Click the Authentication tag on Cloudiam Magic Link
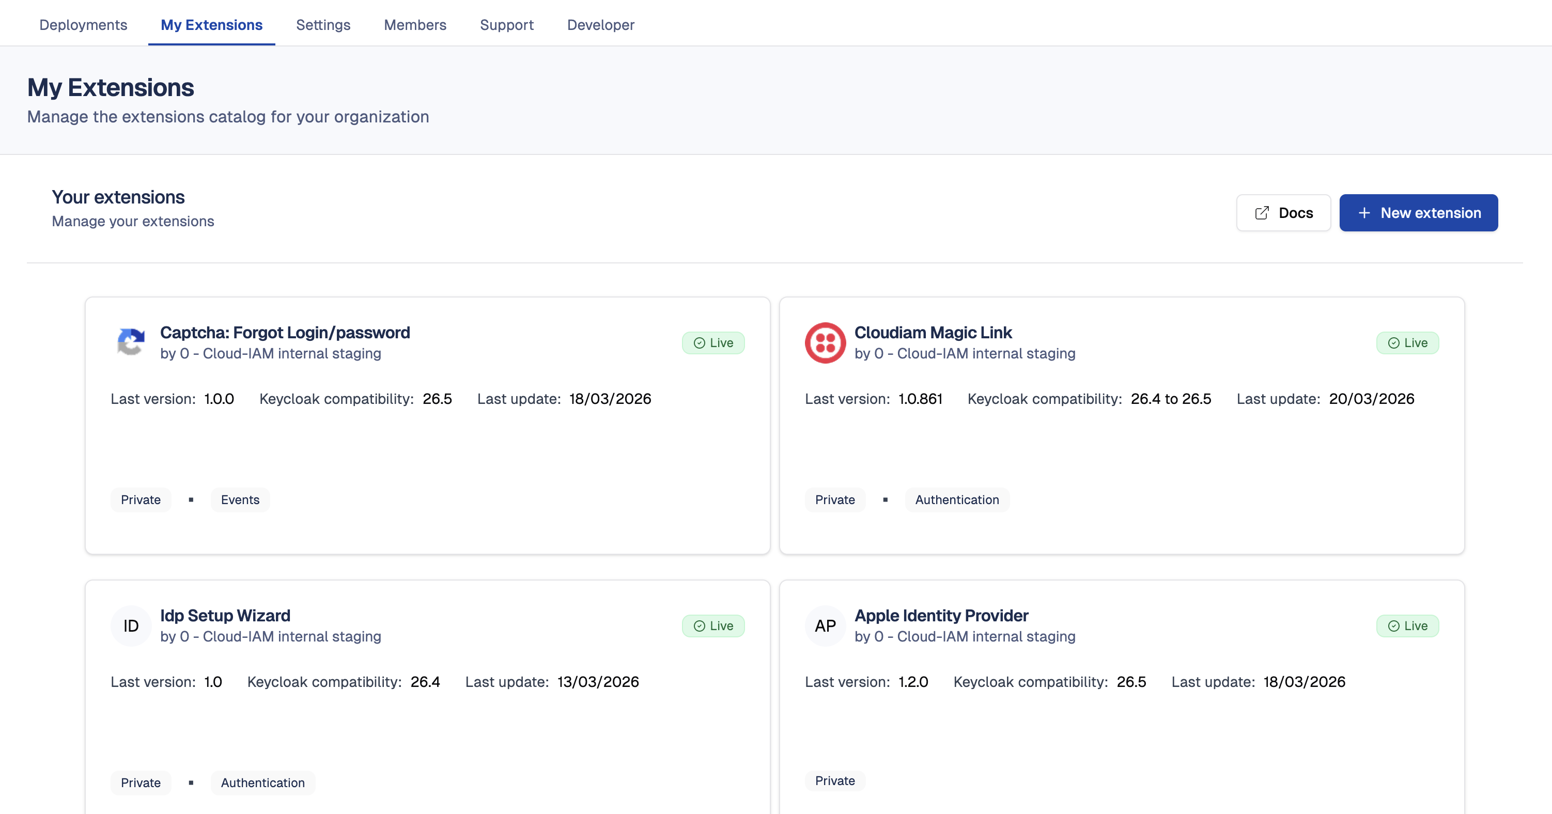This screenshot has width=1552, height=814. [x=957, y=499]
